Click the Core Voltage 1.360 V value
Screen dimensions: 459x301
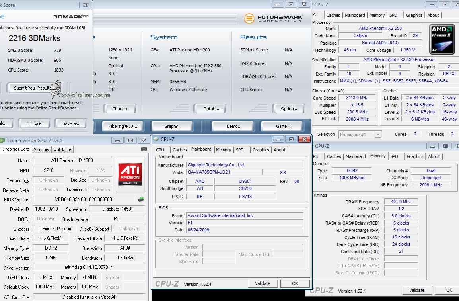[407, 50]
